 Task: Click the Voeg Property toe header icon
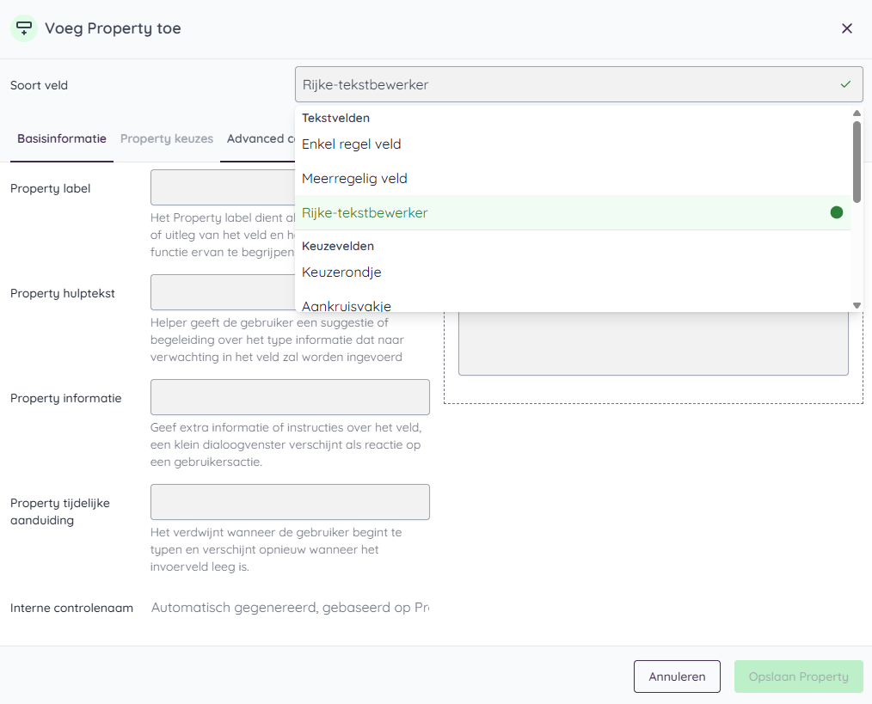click(24, 28)
